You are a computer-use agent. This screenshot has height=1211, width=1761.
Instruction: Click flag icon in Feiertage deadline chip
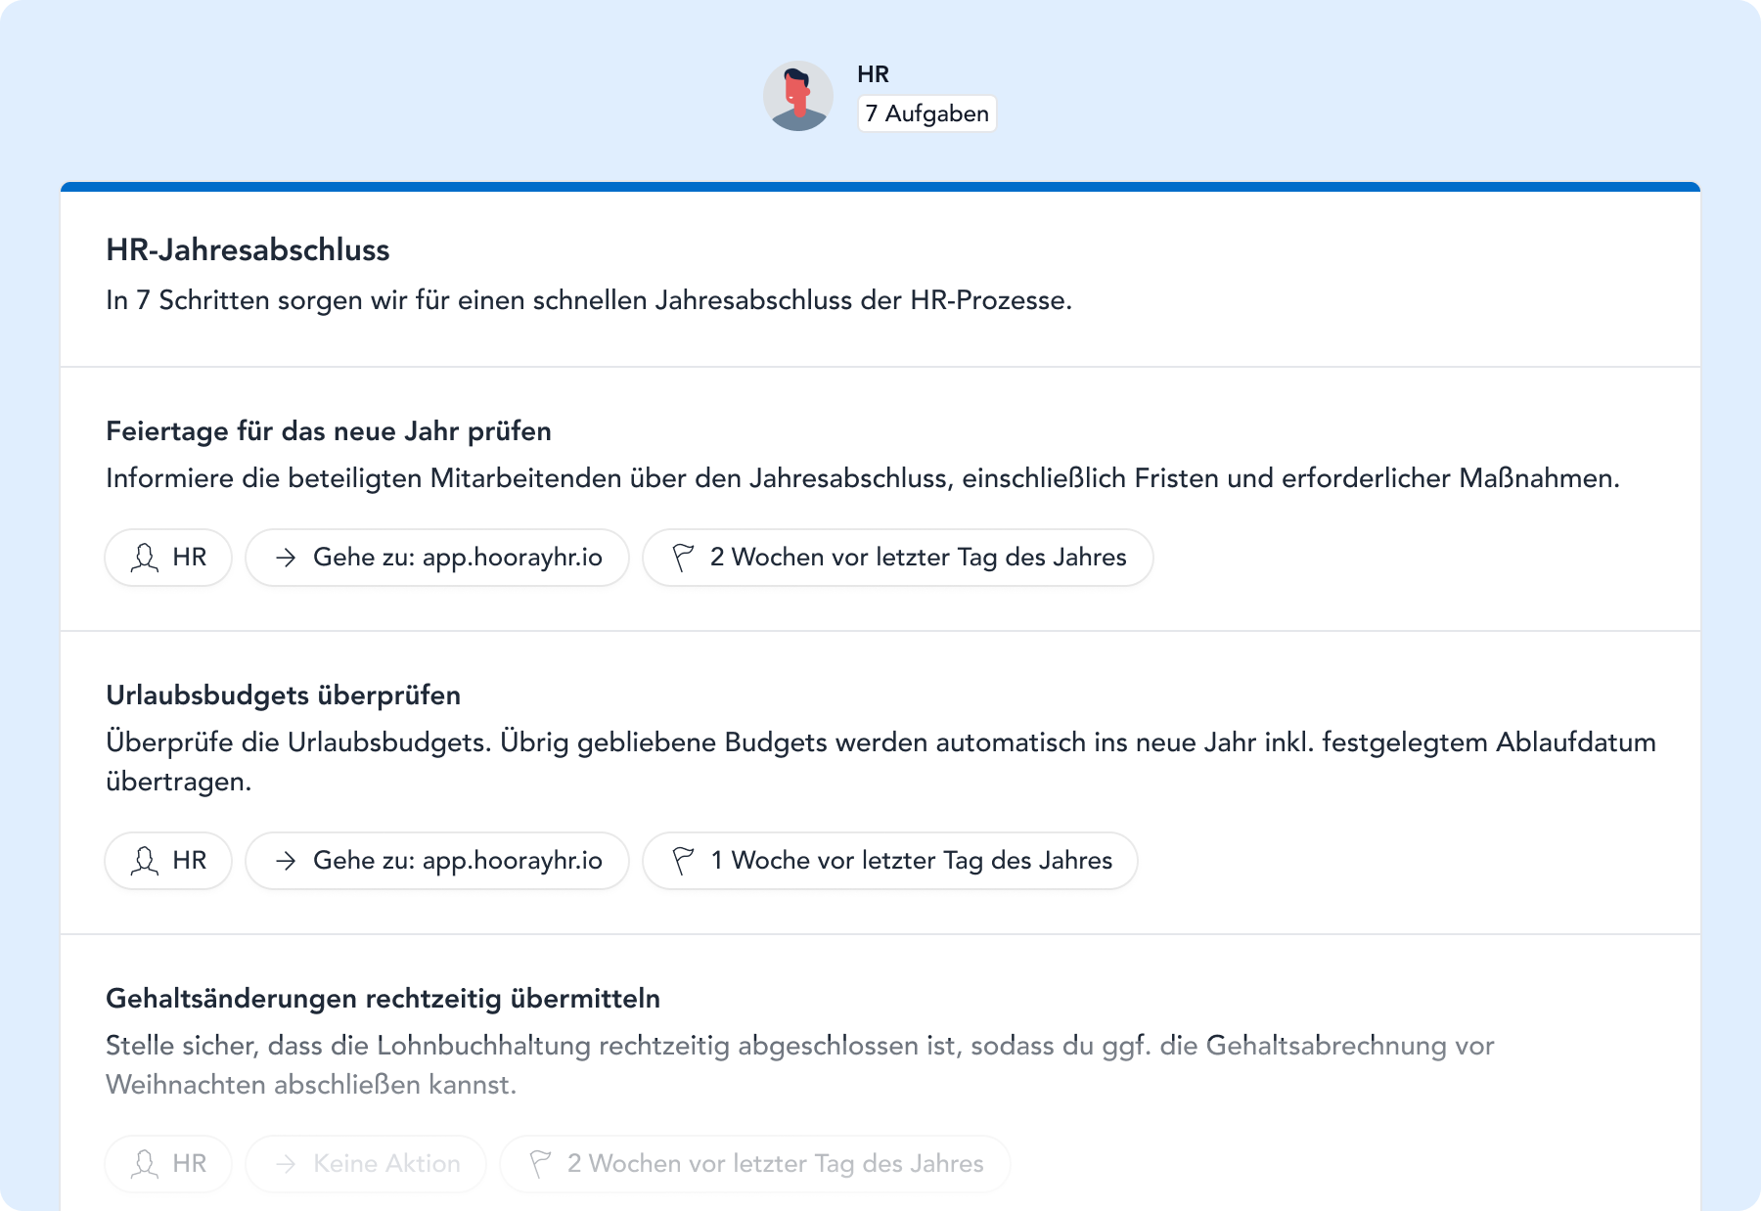pyautogui.click(x=683, y=558)
